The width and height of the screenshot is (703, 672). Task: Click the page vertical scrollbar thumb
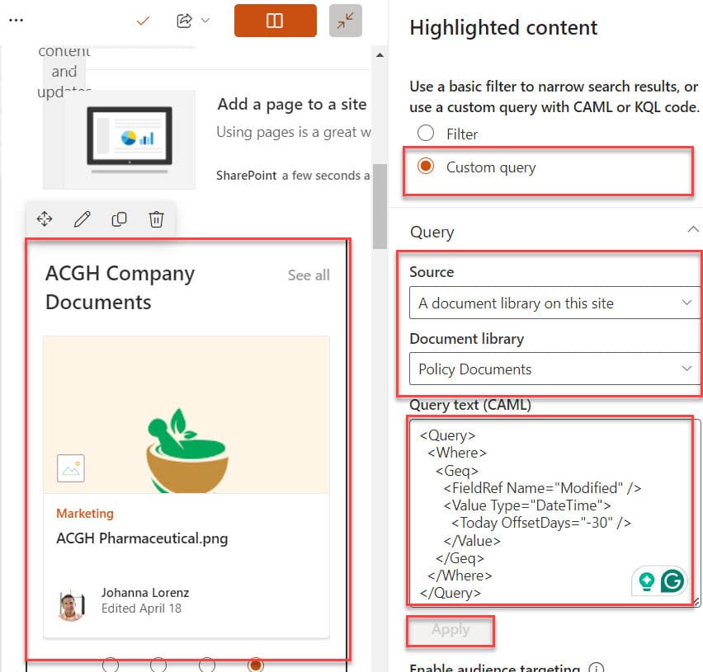click(380, 206)
